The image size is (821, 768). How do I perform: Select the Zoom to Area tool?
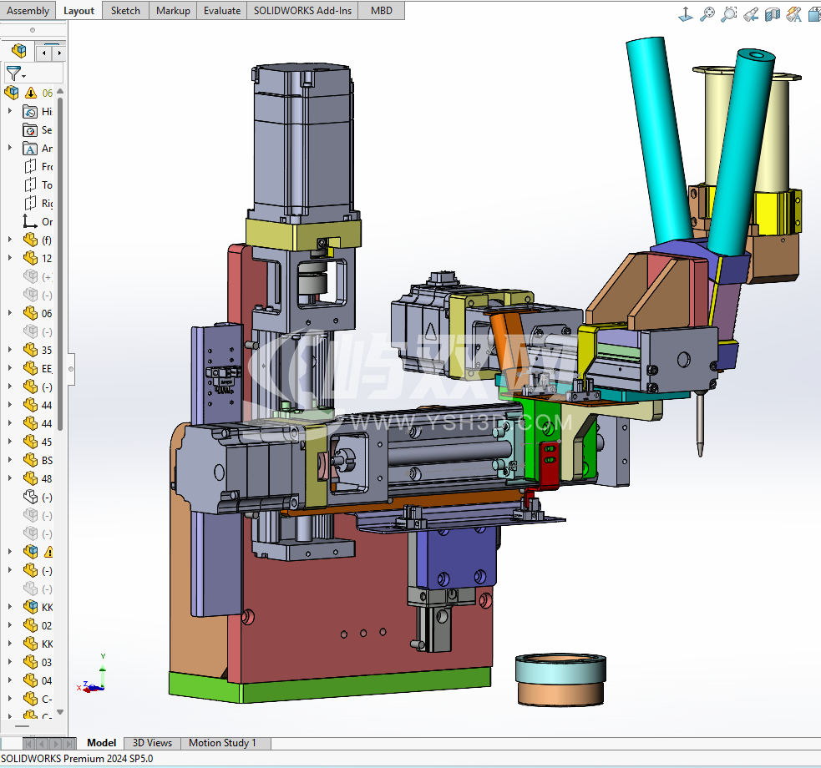pyautogui.click(x=729, y=13)
